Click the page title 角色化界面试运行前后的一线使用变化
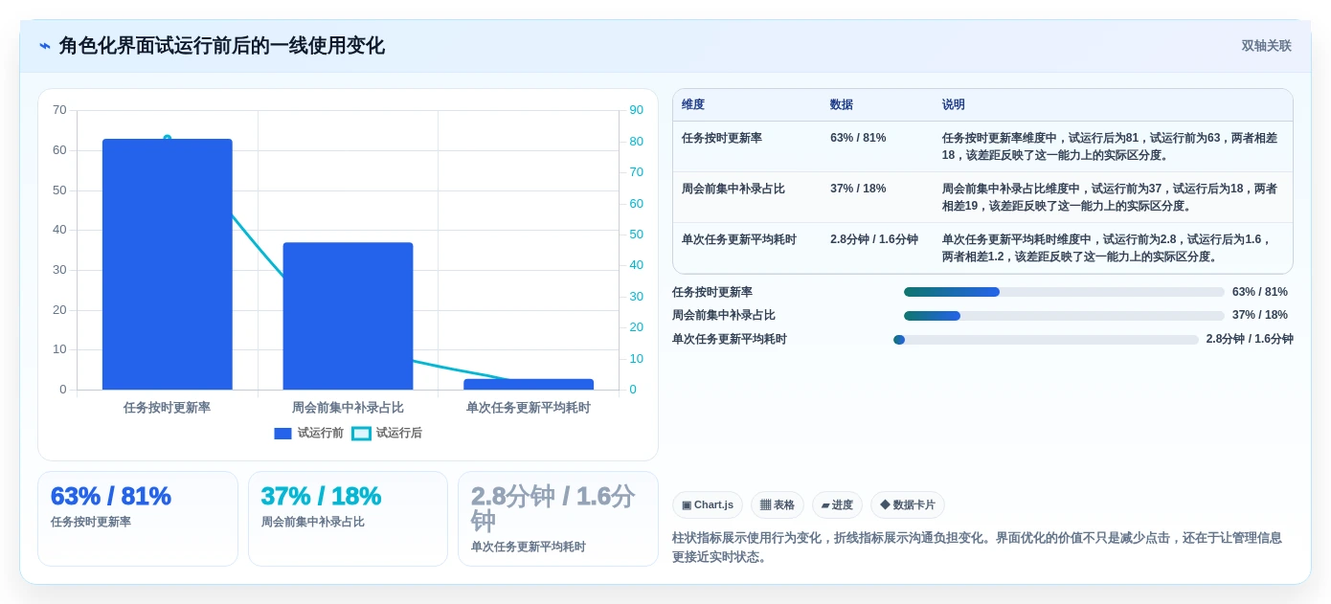The image size is (1331, 604). [222, 46]
